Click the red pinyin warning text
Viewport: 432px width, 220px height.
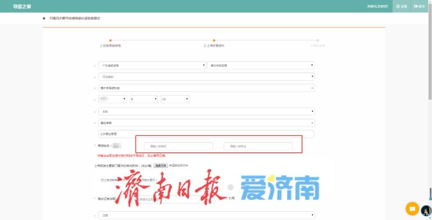coord(132,156)
